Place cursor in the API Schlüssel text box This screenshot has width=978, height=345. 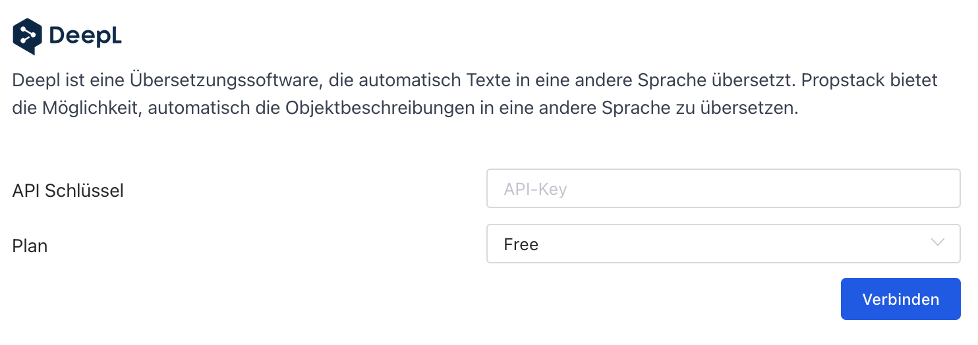pos(724,188)
